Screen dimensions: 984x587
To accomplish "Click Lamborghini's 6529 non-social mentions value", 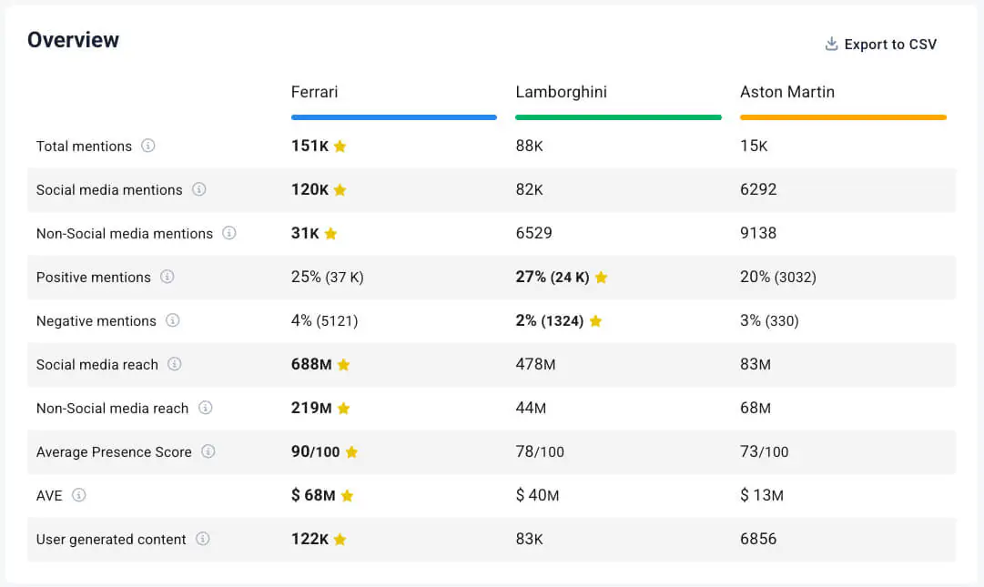I will tap(533, 233).
